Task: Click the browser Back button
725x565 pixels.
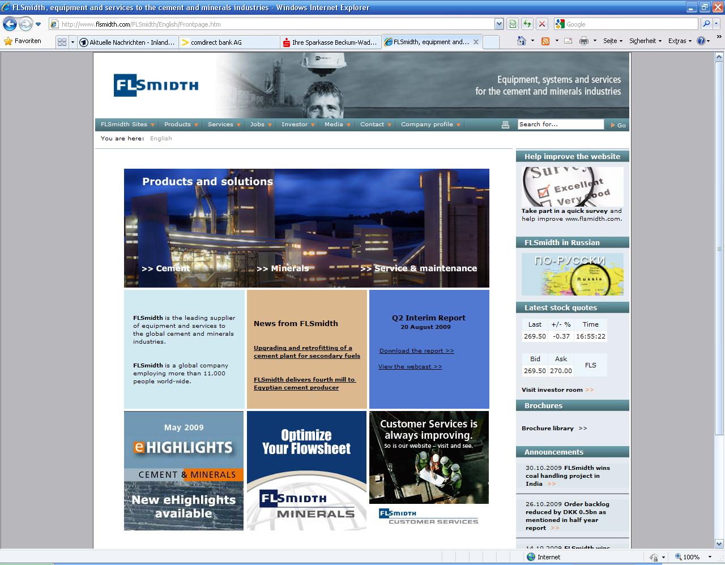Action: tap(10, 24)
